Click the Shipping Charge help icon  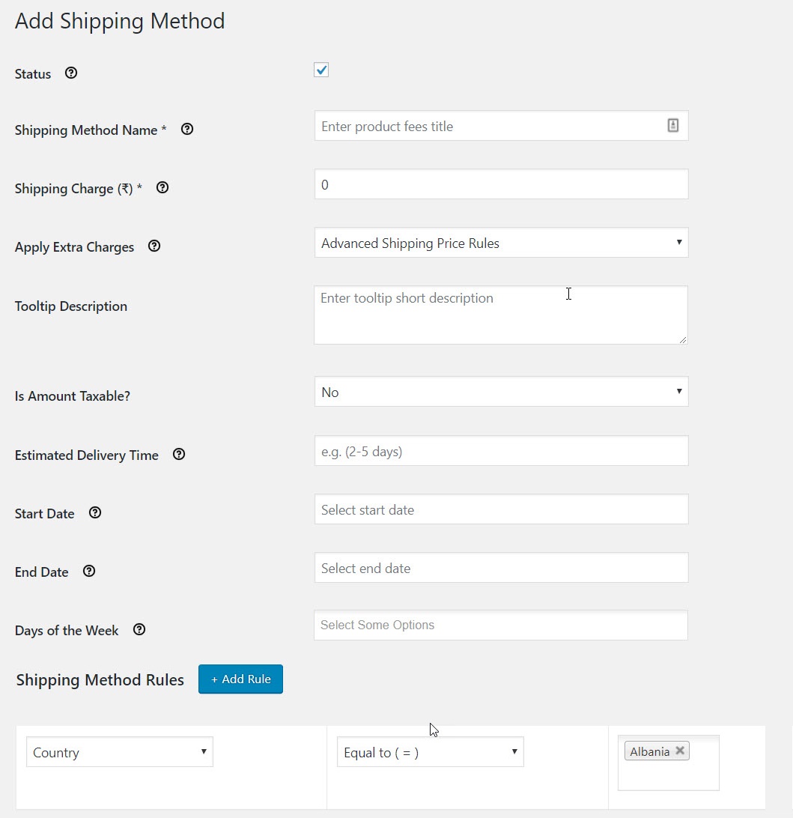coord(162,187)
